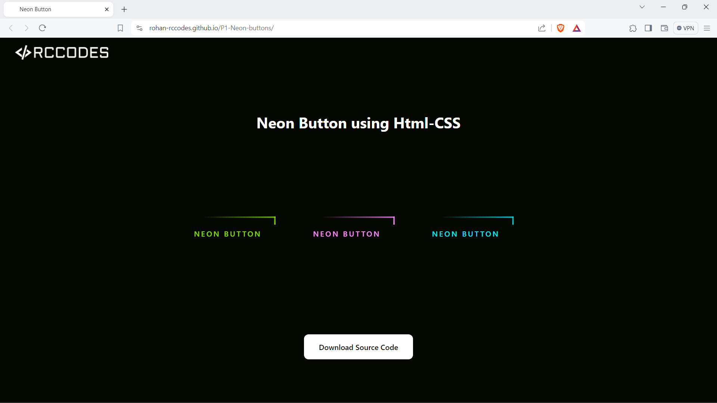Select the Neon Button tab
Image resolution: width=717 pixels, height=403 pixels.
(x=59, y=9)
